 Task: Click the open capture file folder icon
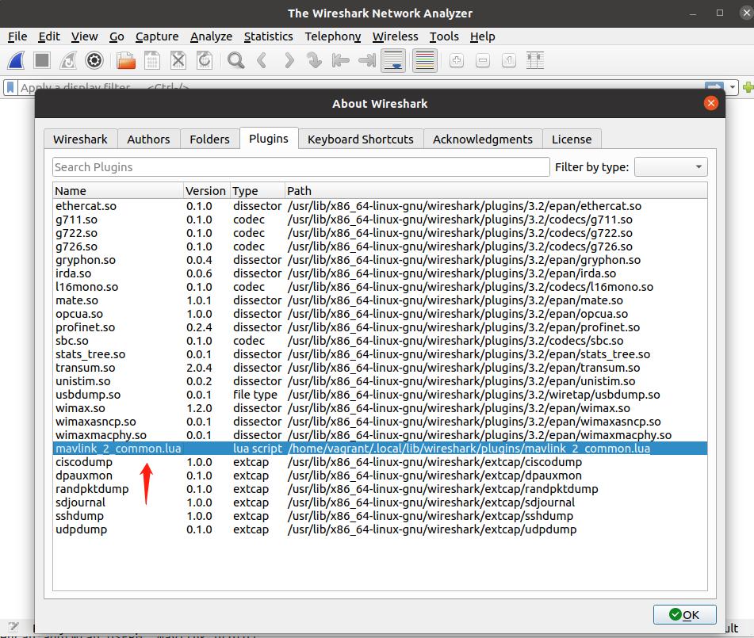126,60
